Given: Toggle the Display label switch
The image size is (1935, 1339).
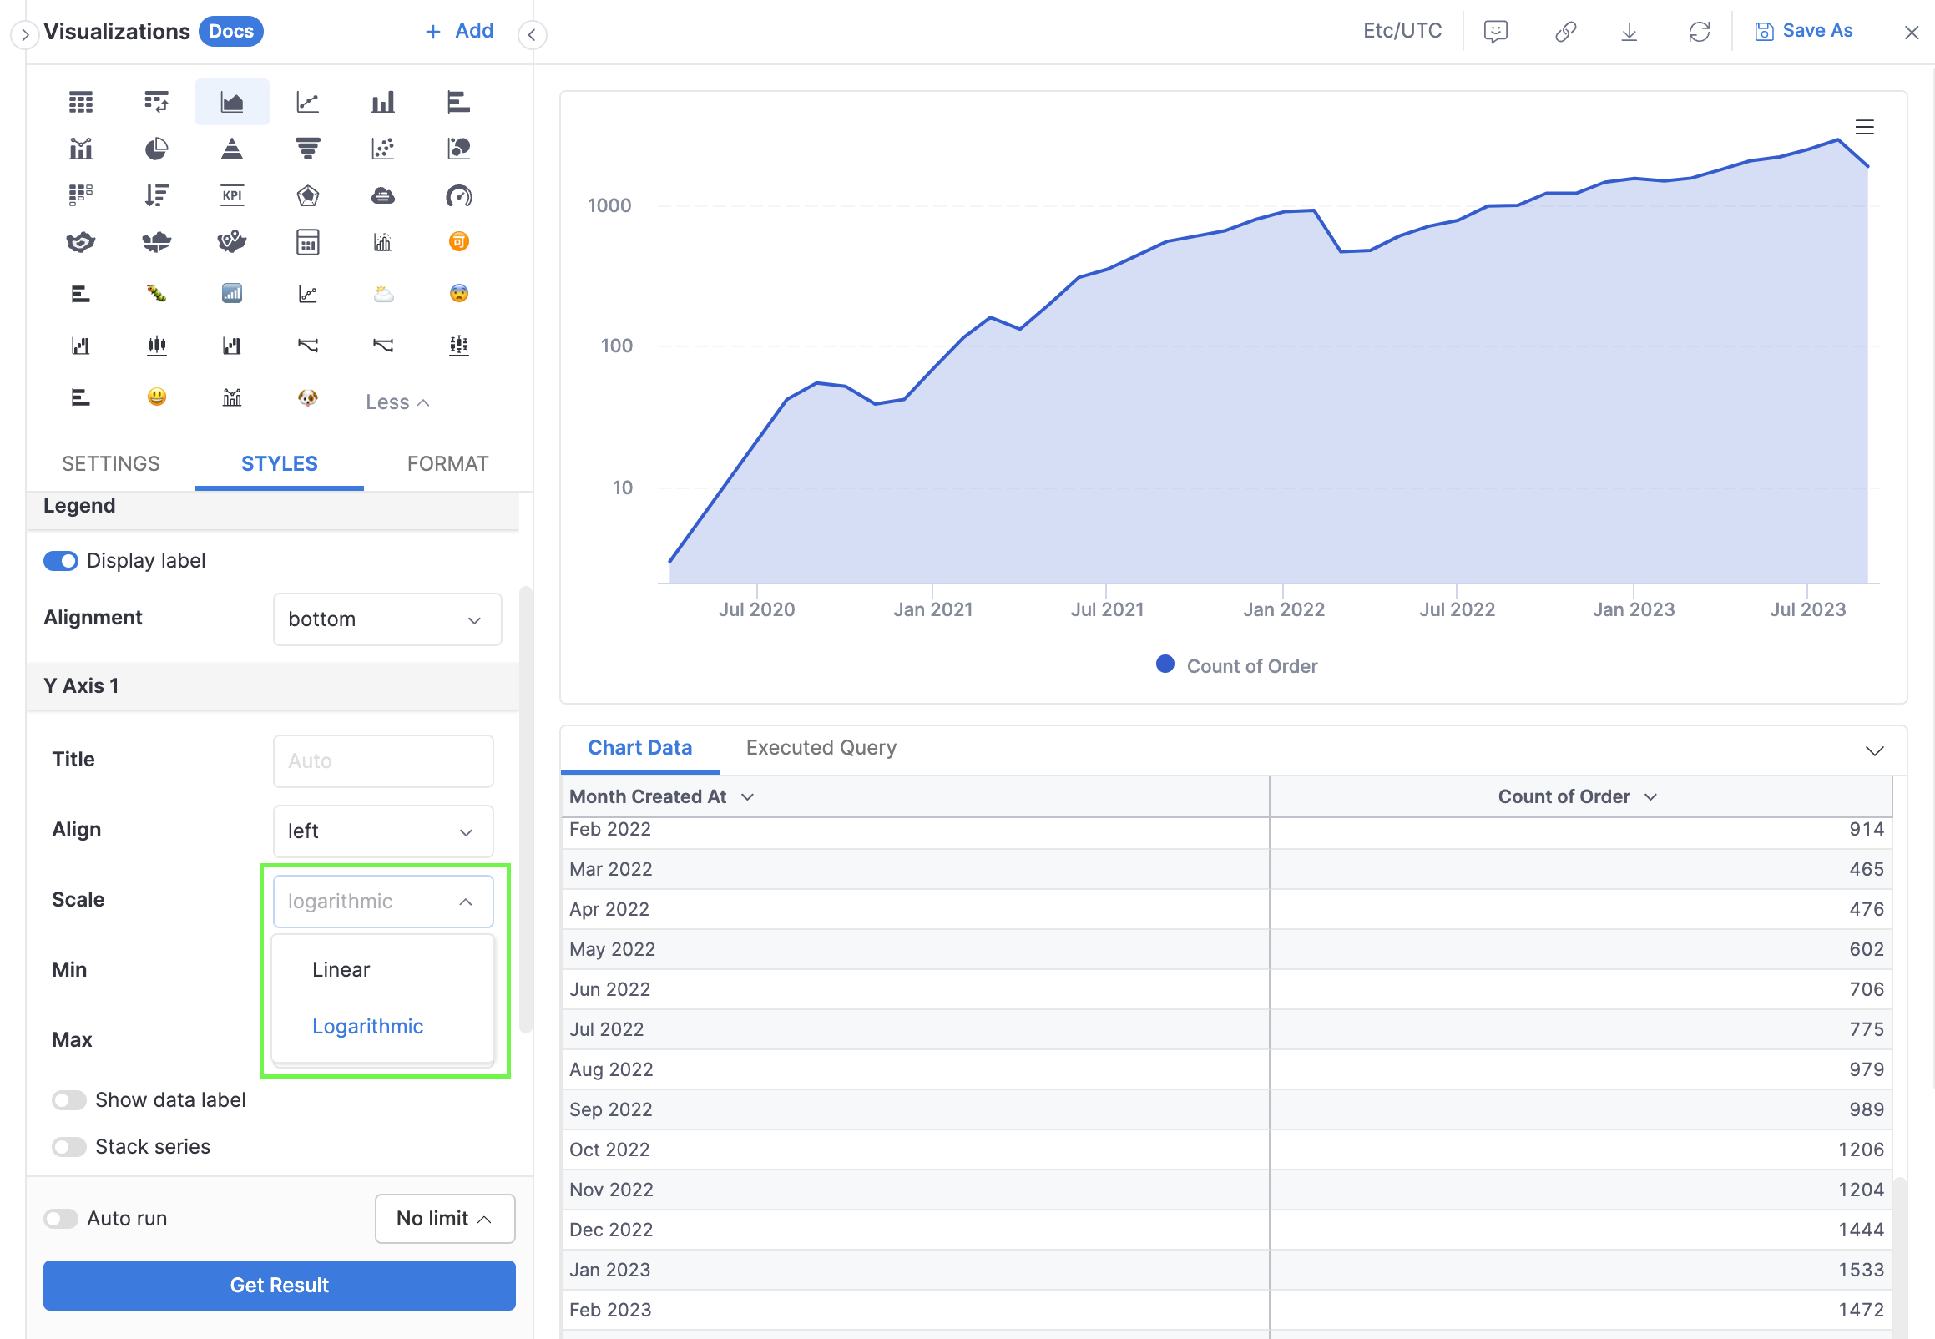Looking at the screenshot, I should [x=60, y=560].
